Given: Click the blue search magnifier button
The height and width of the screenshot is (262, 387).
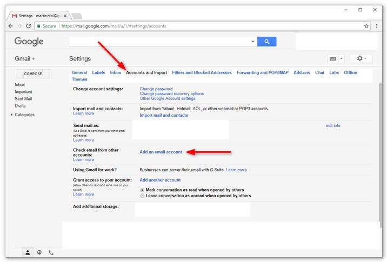Looking at the screenshot, I should 267,42.
